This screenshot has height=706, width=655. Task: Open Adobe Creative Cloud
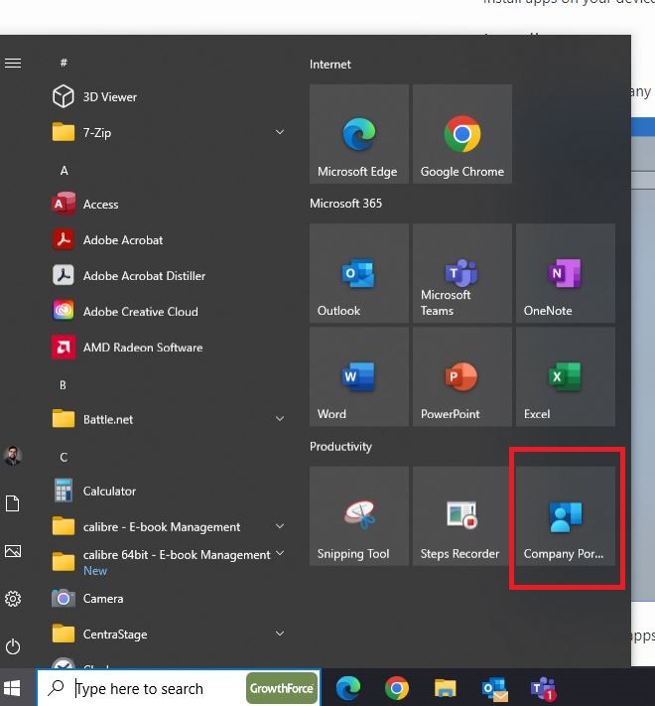(169, 311)
